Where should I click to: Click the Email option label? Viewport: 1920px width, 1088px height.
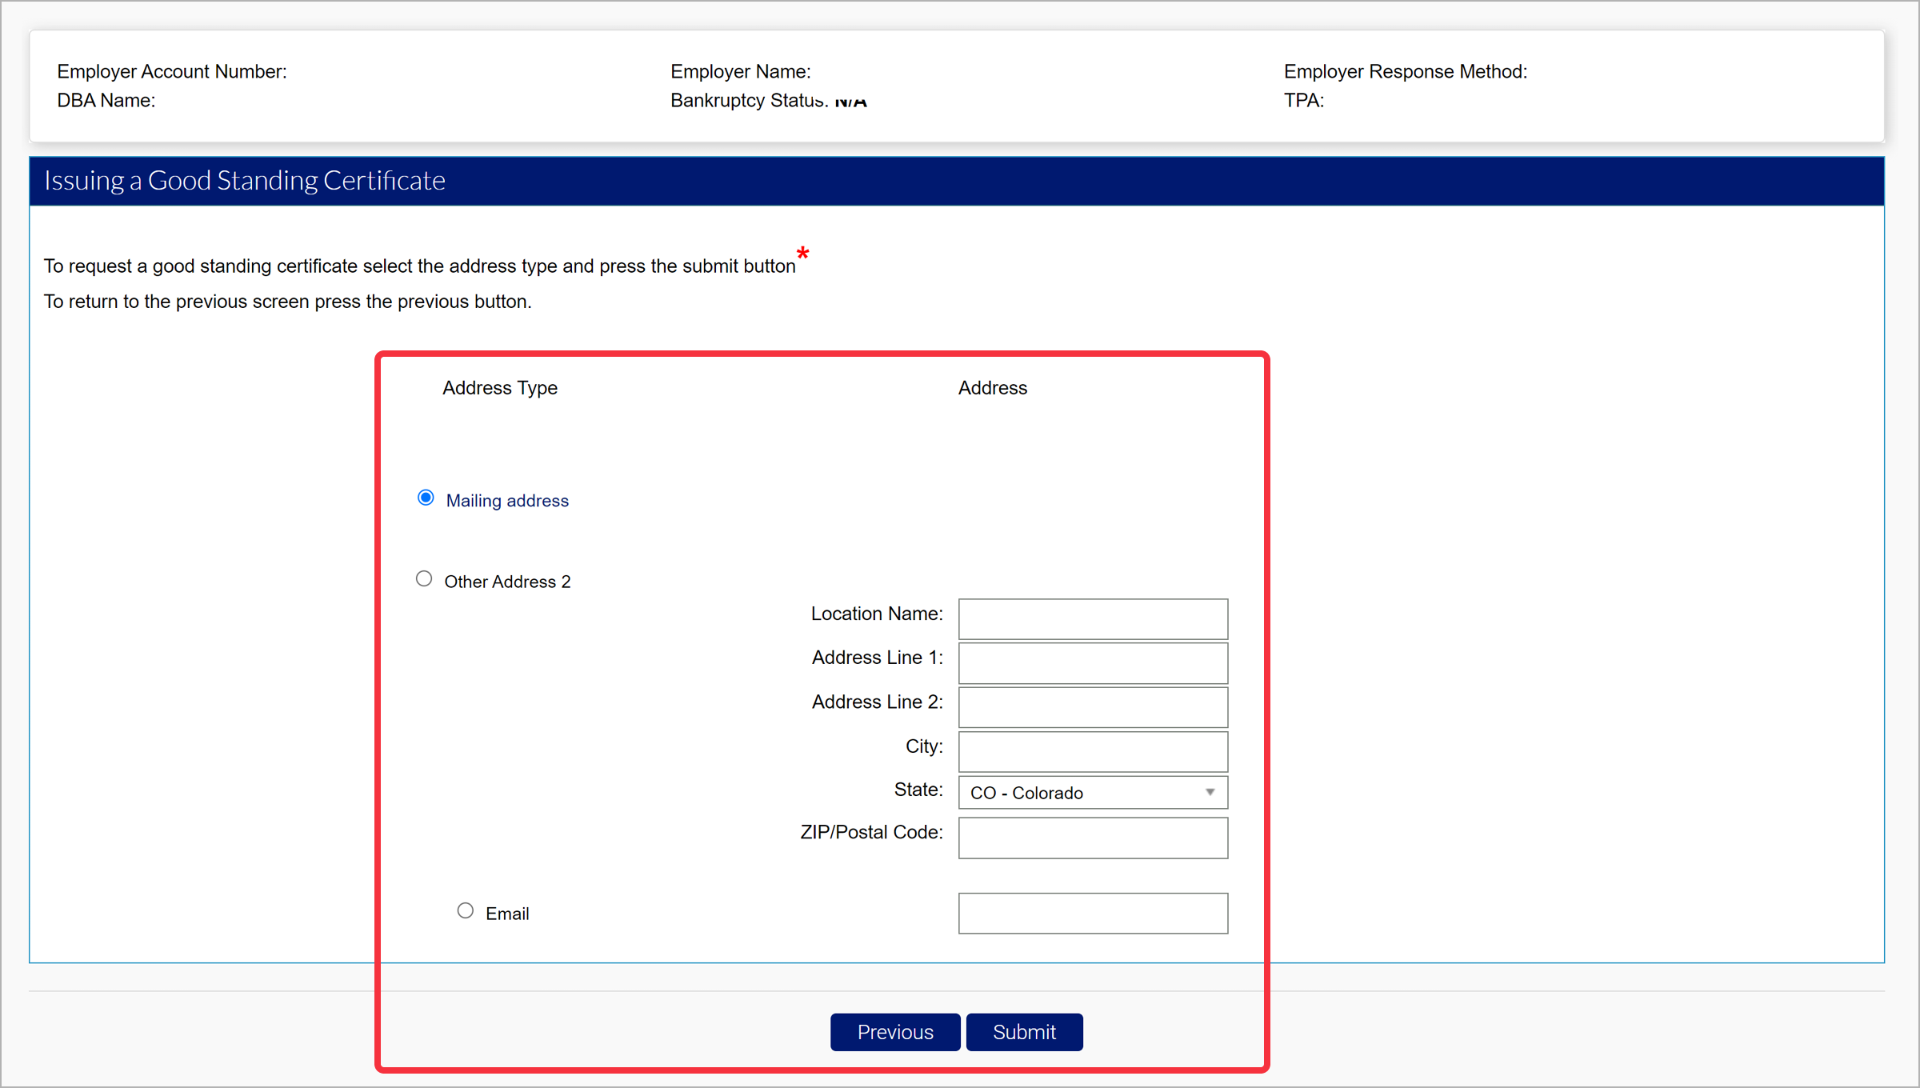507,914
